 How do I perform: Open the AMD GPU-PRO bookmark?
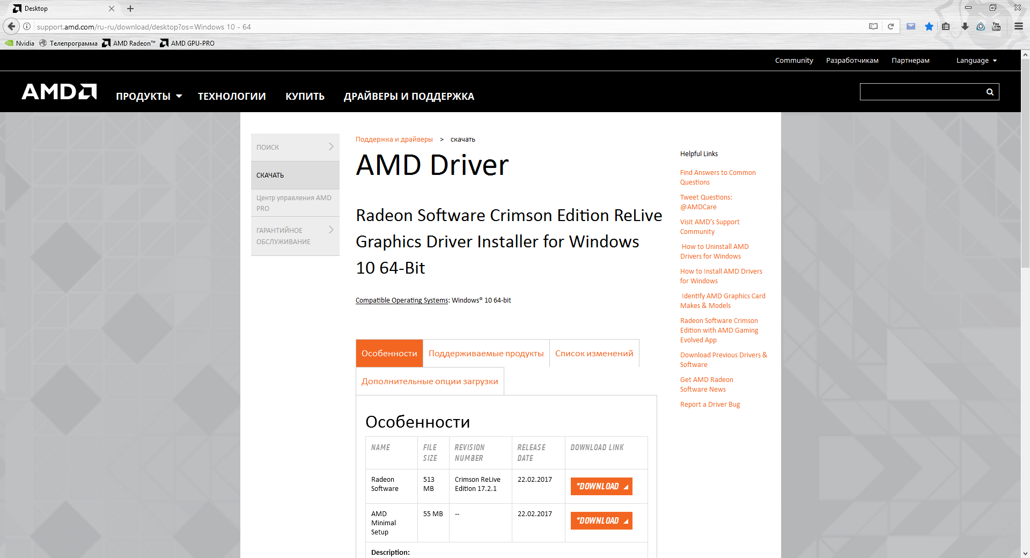187,43
